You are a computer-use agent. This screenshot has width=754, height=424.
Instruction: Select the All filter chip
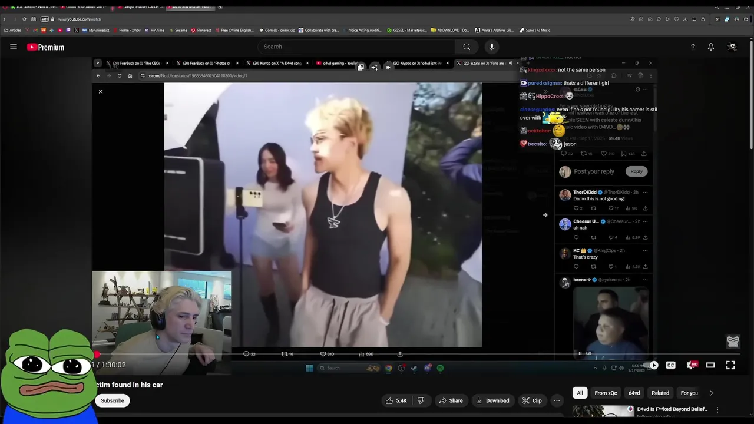pos(580,393)
